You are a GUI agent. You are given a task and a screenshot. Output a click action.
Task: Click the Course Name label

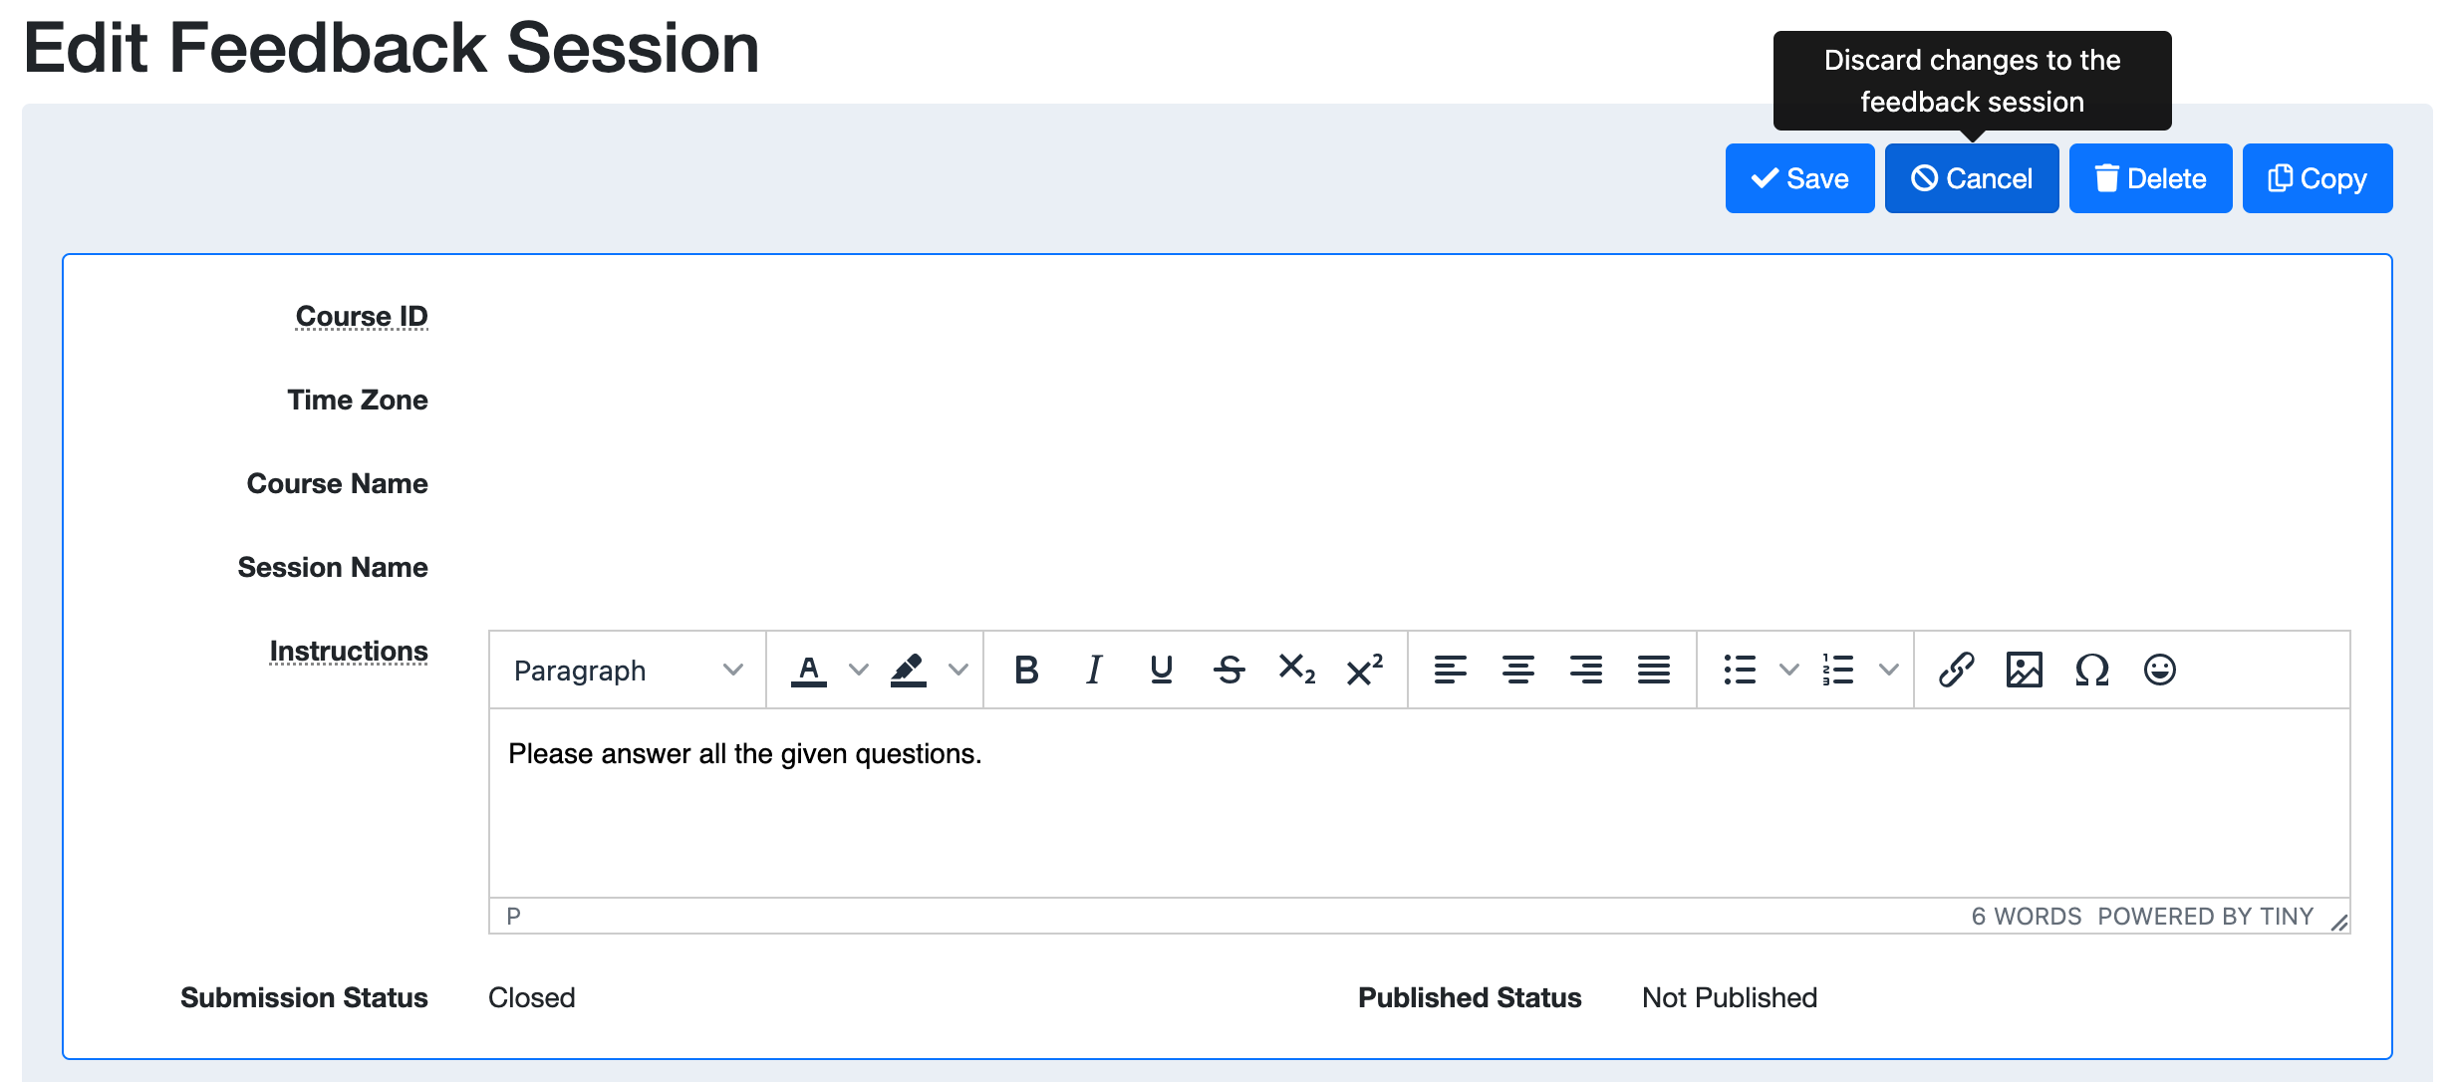[338, 483]
